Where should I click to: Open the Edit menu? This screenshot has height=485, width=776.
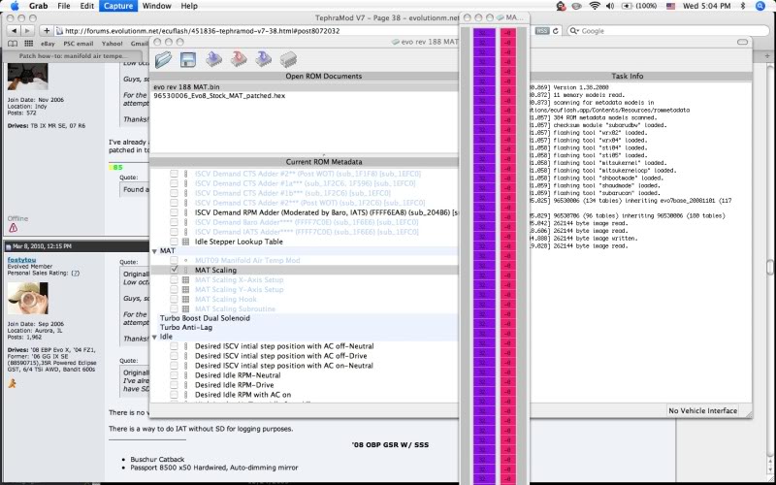[87, 6]
